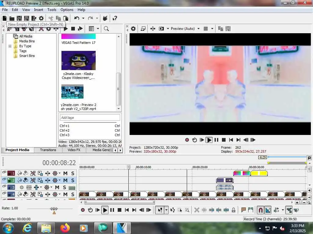Open the Insert menu
The height and width of the screenshot is (234, 313).
tap(39, 10)
